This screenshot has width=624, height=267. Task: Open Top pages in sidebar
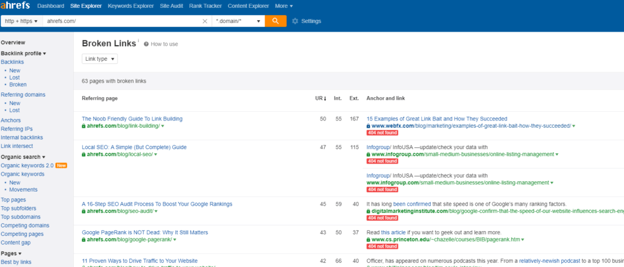(13, 200)
